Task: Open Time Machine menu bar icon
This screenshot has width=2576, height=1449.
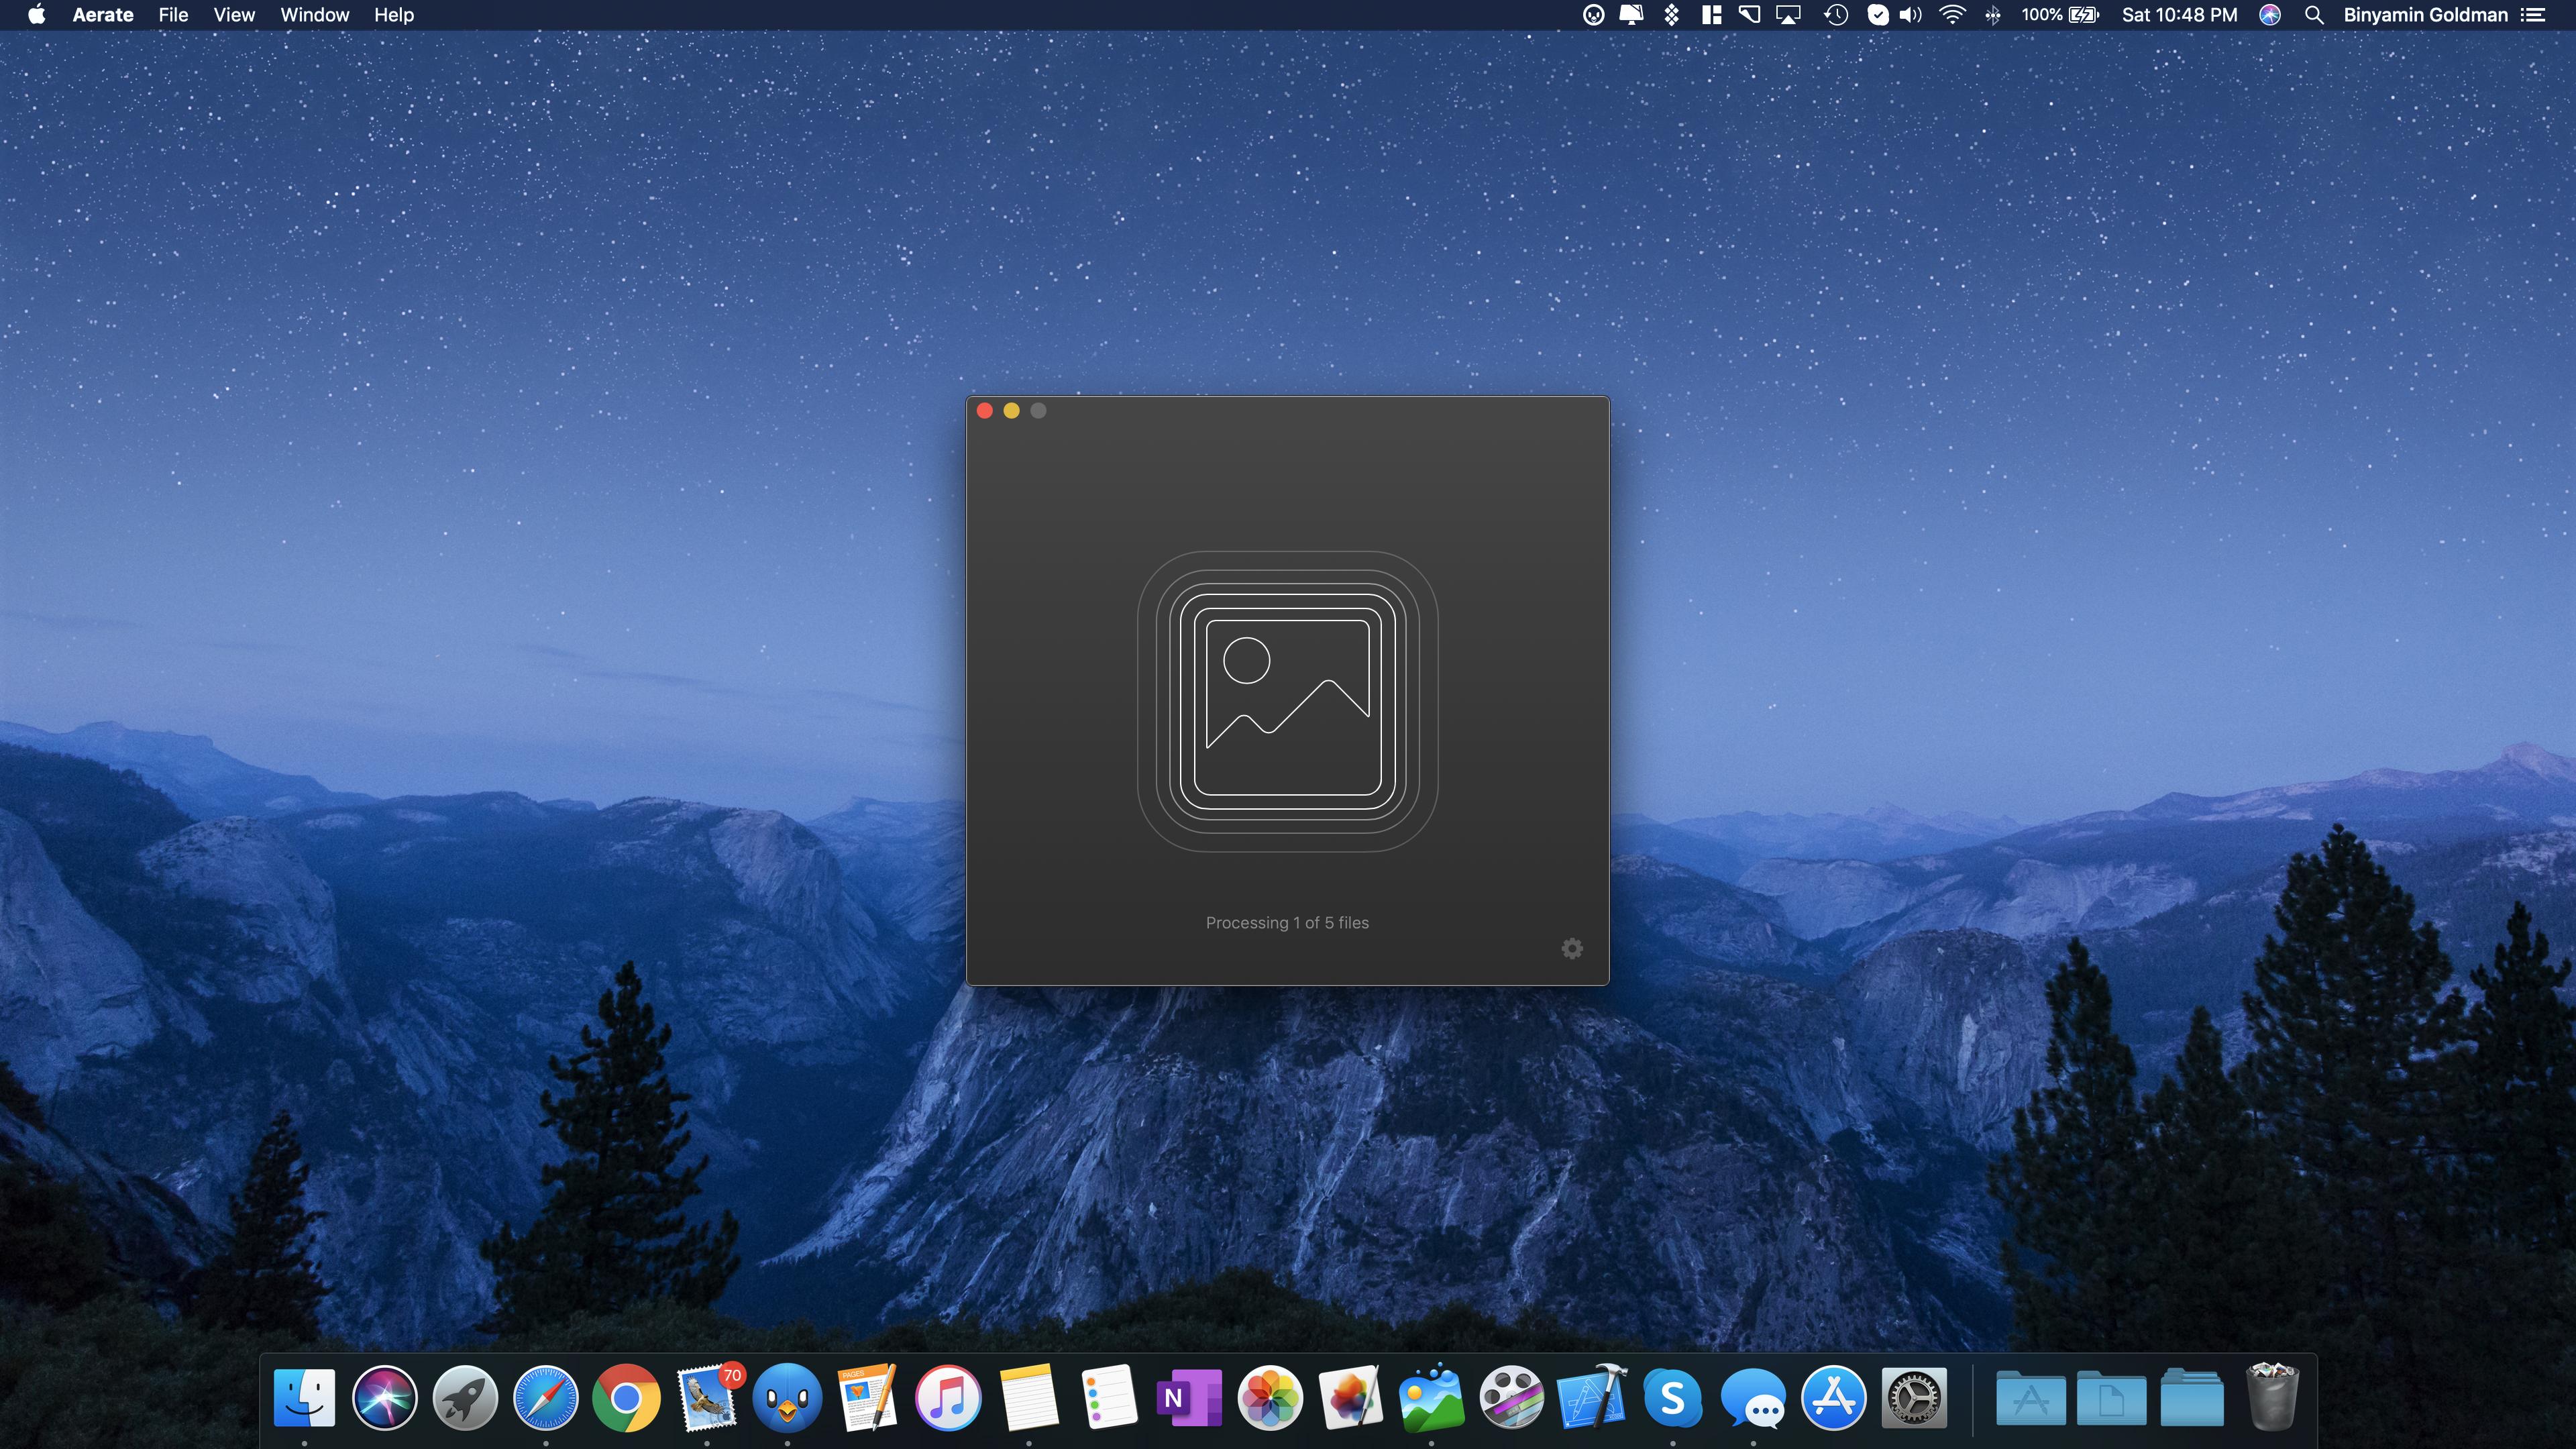Action: coord(1835,15)
